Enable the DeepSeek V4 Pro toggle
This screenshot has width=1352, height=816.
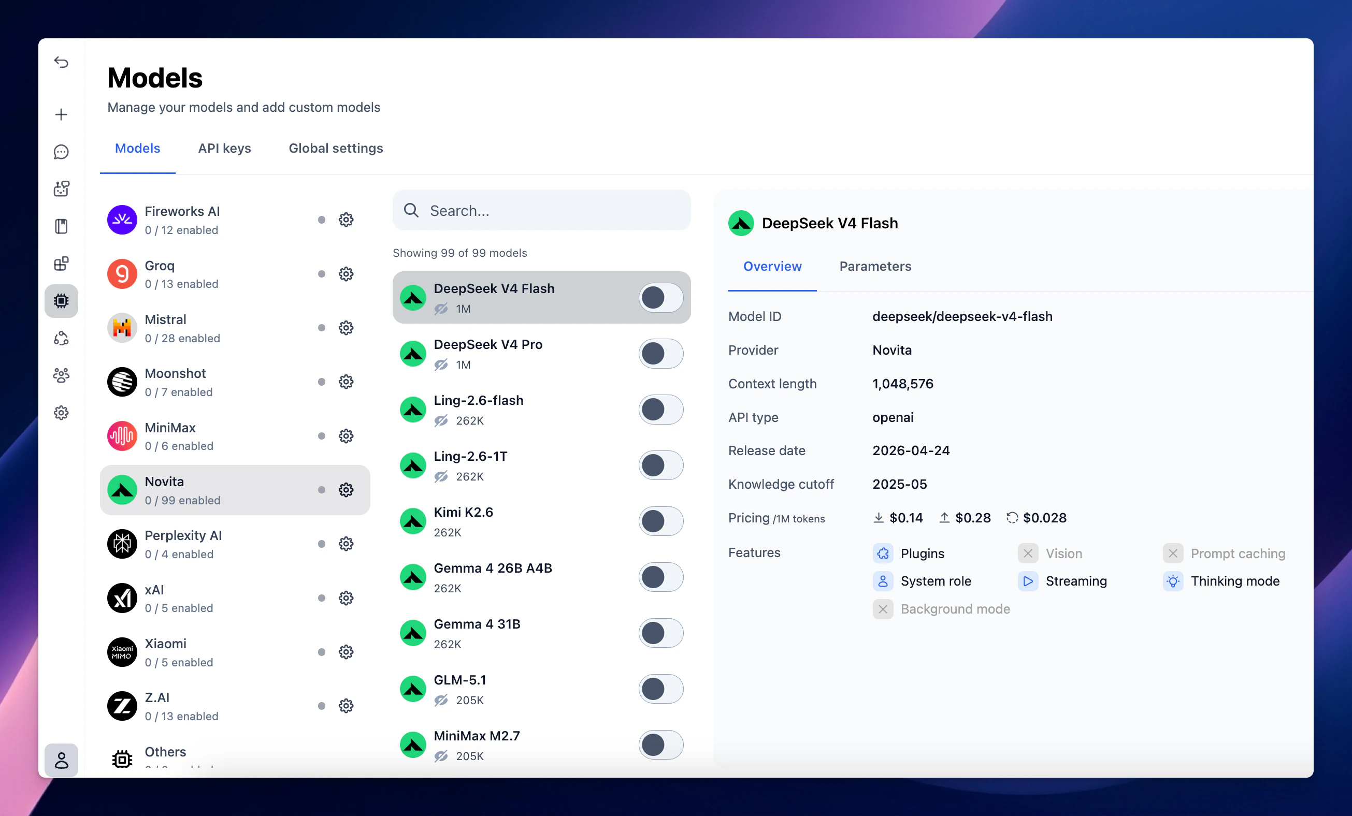coord(660,354)
